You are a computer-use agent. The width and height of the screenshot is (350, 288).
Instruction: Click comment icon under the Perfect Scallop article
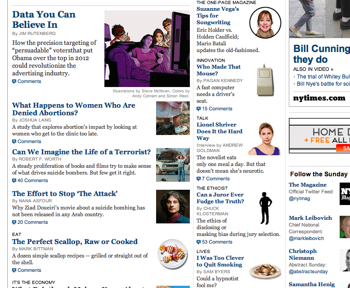coord(14,271)
